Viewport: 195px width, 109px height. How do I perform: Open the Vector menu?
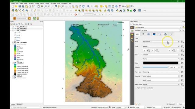(42, 3)
